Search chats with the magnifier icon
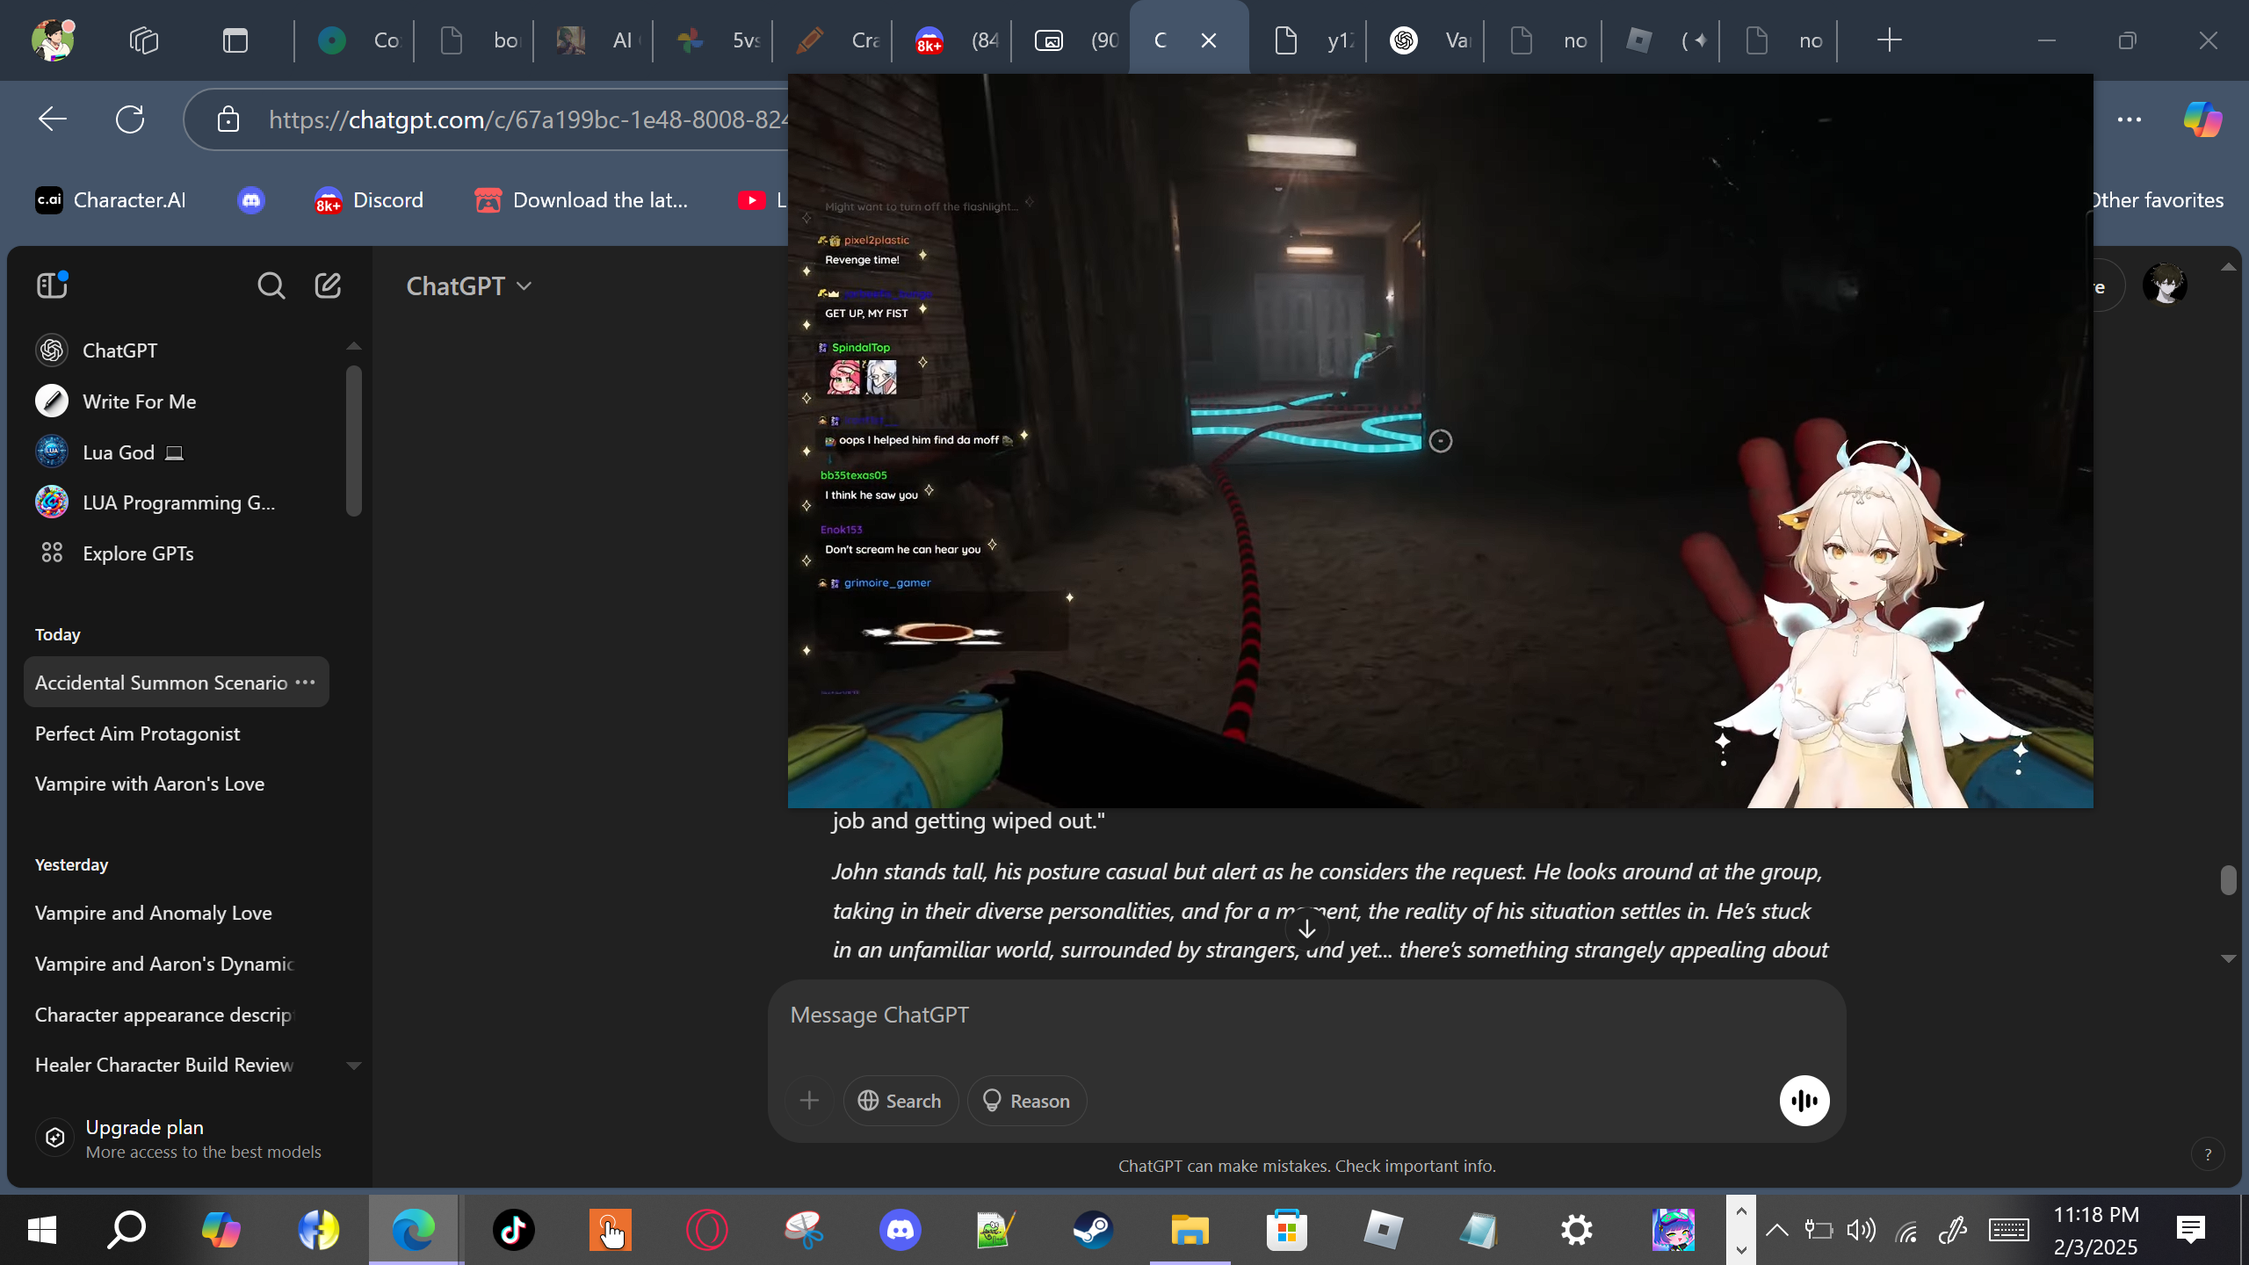The width and height of the screenshot is (2249, 1265). coord(271,286)
